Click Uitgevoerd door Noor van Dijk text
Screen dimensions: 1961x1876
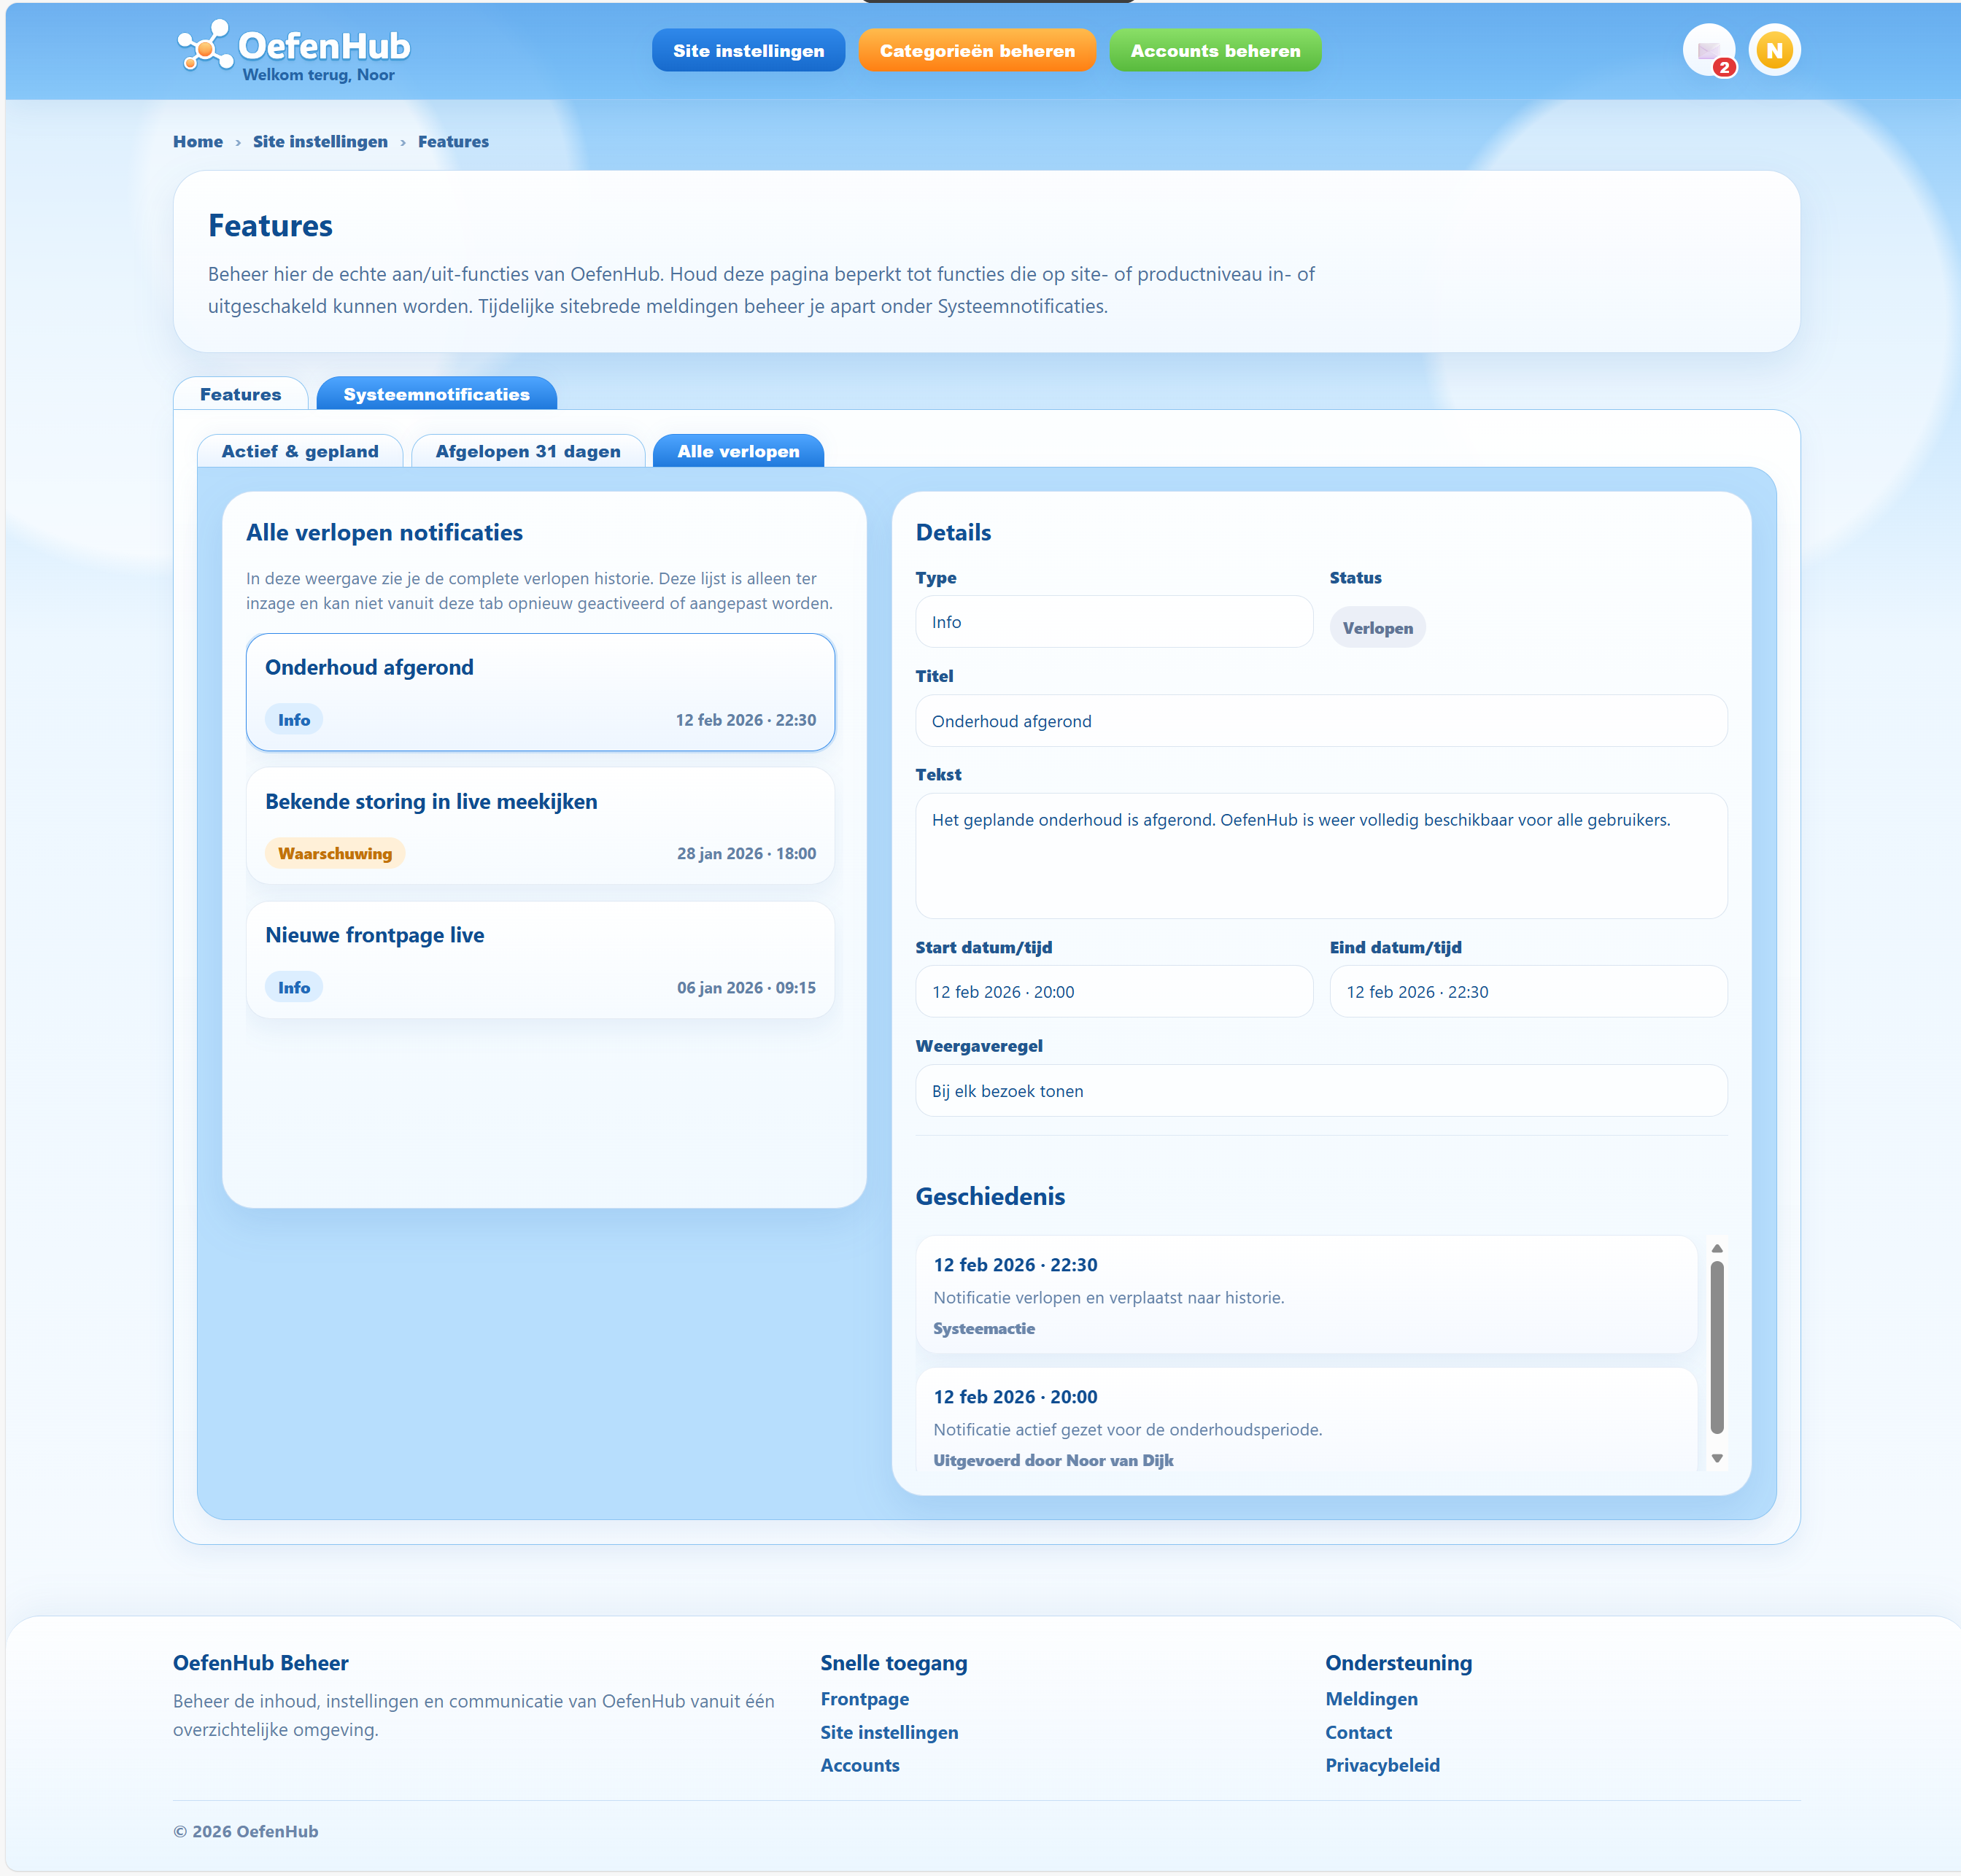coord(1053,1460)
